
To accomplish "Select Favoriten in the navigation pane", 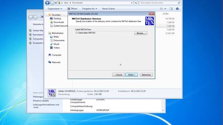I will [56, 15].
